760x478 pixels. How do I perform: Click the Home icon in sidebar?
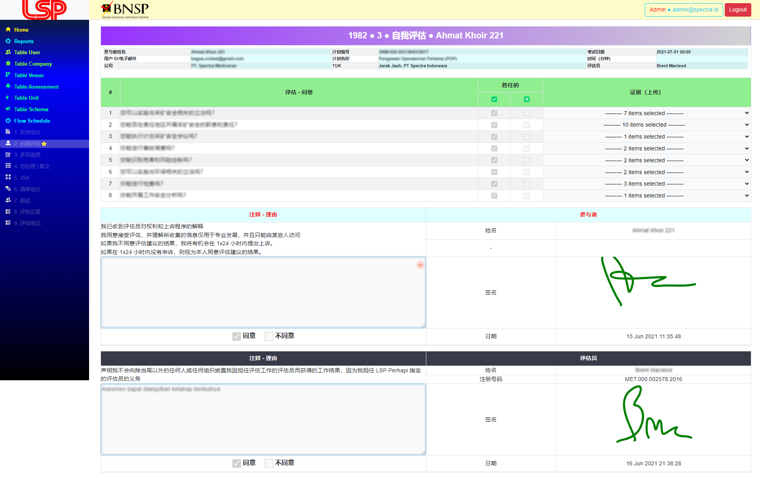click(8, 30)
